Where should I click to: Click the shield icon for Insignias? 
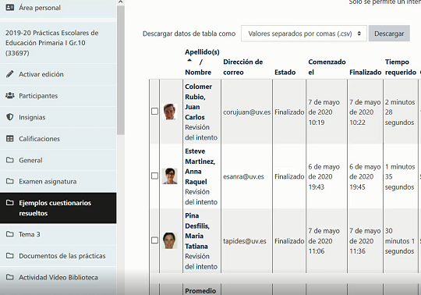tap(10, 117)
